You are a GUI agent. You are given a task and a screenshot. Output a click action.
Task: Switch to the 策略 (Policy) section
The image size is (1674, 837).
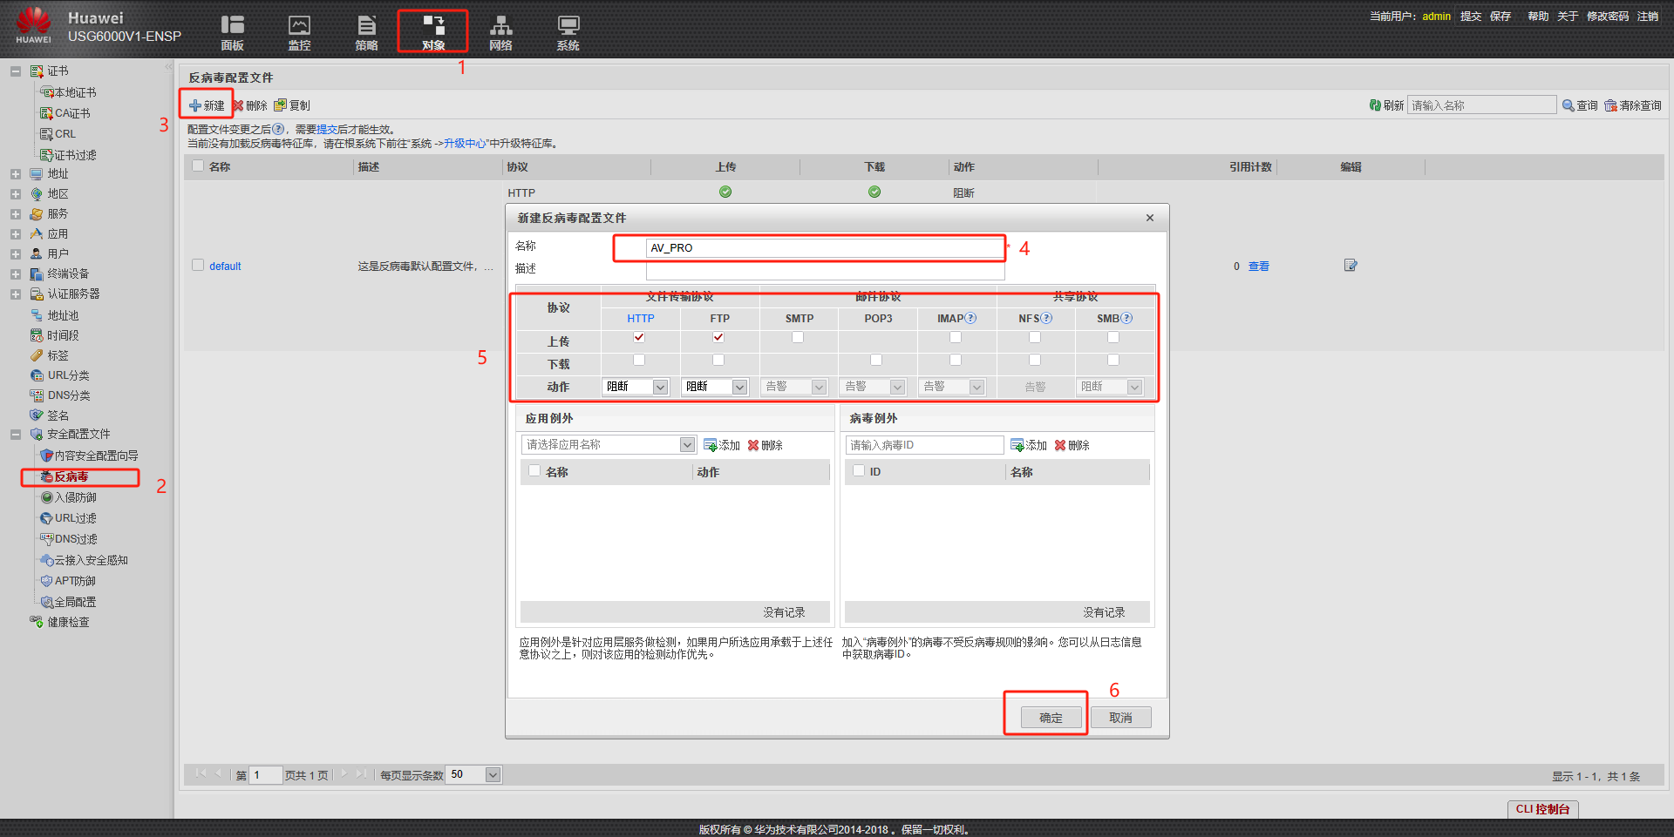366,30
